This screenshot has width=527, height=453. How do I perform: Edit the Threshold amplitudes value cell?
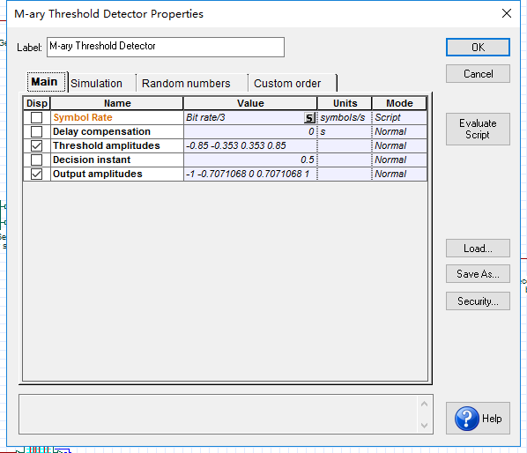pos(250,145)
